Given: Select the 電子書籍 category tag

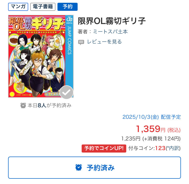Looking at the screenshot, I should coord(43,7).
